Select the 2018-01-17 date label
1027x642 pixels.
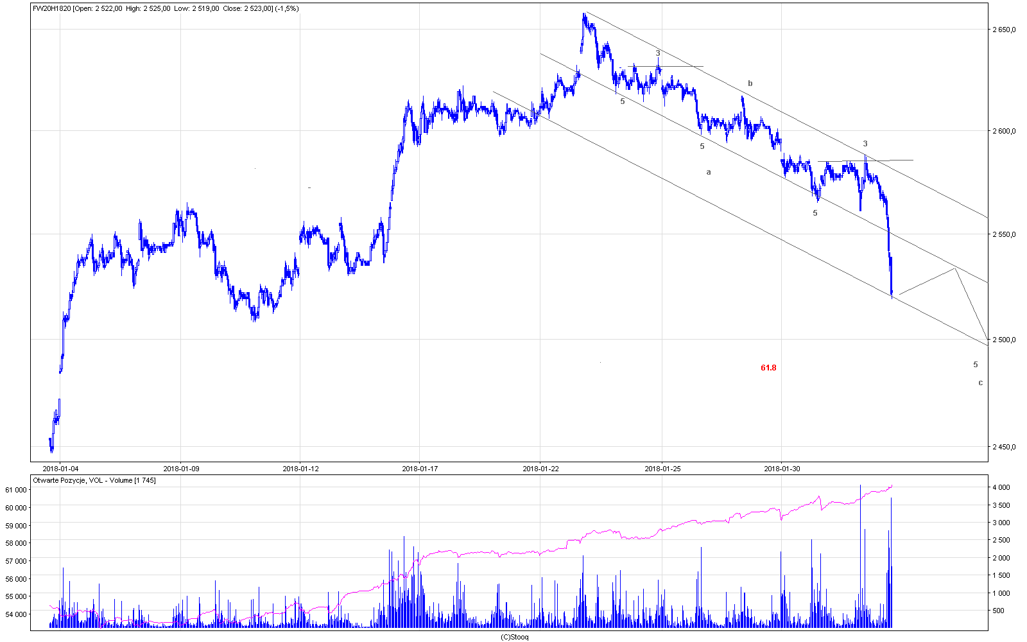click(420, 469)
